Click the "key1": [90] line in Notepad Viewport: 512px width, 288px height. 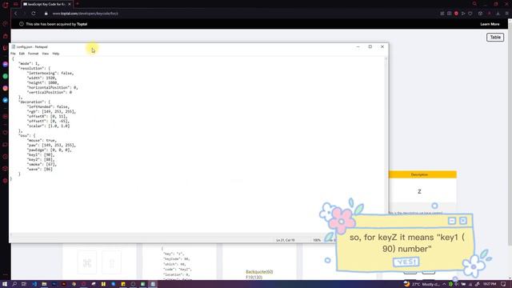click(41, 154)
